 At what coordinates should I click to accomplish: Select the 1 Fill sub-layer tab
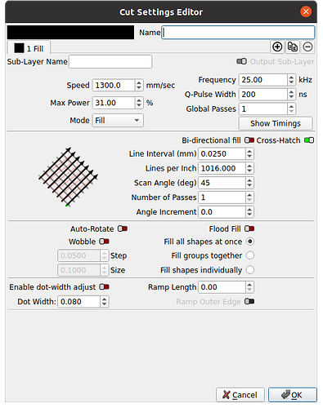(x=29, y=48)
